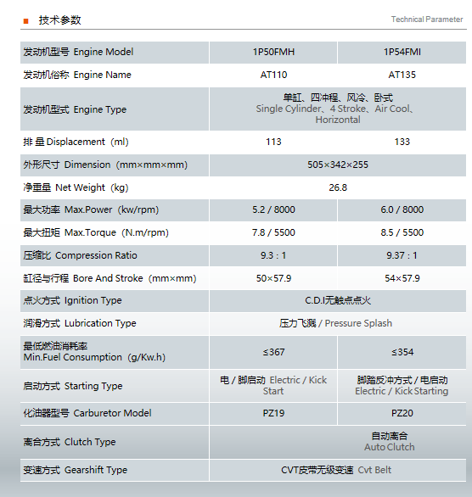Click the Ignition Type row label
Image resolution: width=472 pixels, height=497 pixels.
72,300
